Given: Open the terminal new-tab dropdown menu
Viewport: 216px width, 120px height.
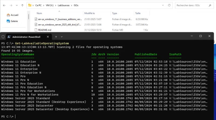Looking at the screenshot, I should pyautogui.click(x=62, y=36).
